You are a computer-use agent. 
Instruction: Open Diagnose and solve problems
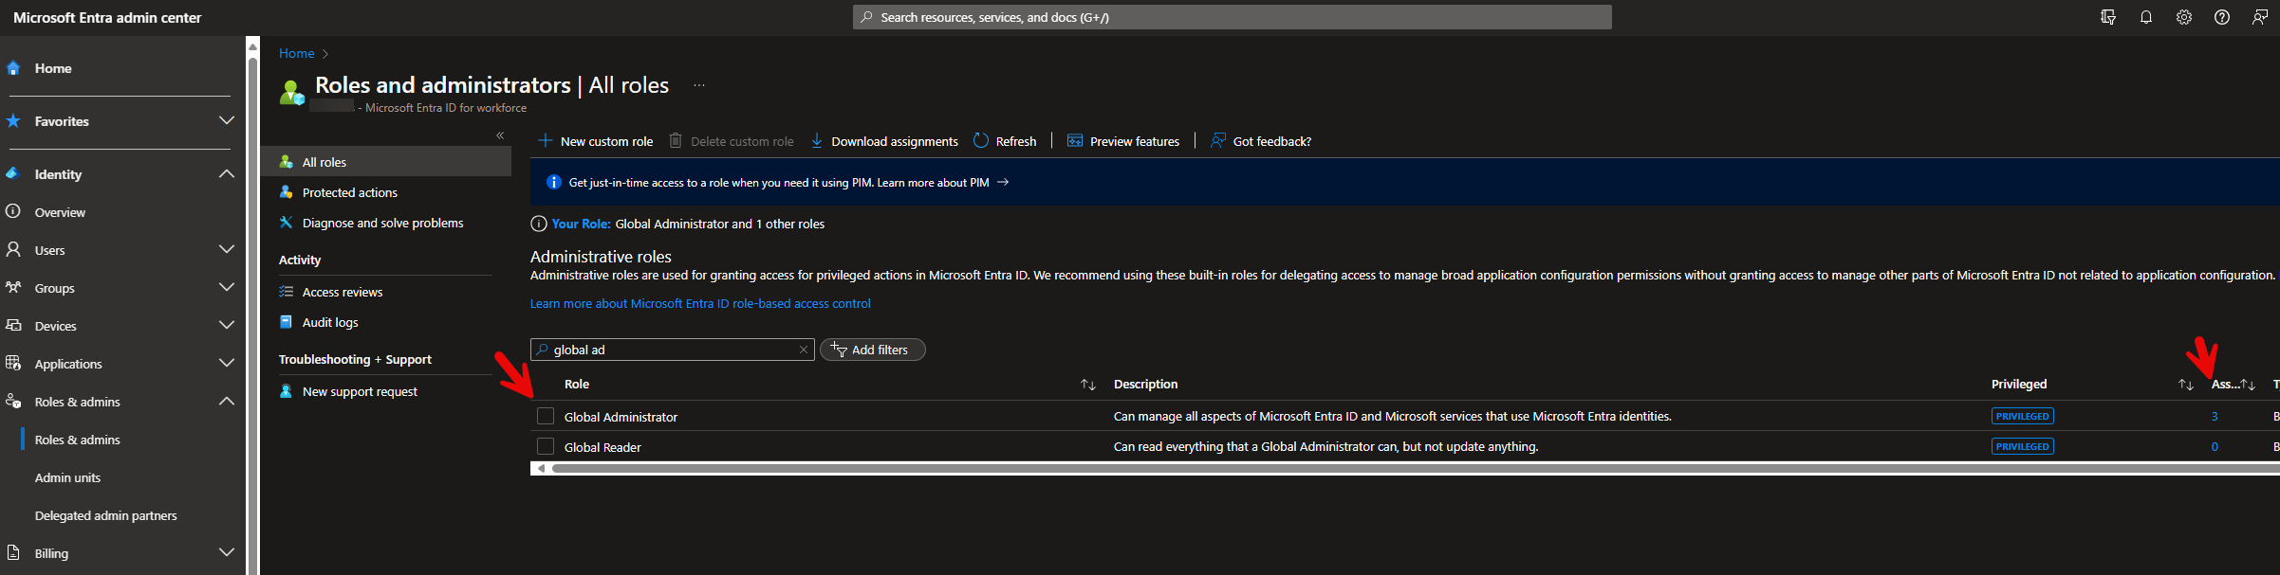(x=382, y=223)
